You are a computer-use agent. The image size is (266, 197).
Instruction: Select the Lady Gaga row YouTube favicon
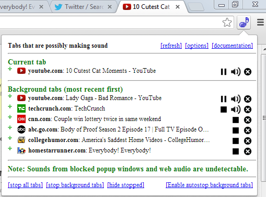(x=21, y=98)
